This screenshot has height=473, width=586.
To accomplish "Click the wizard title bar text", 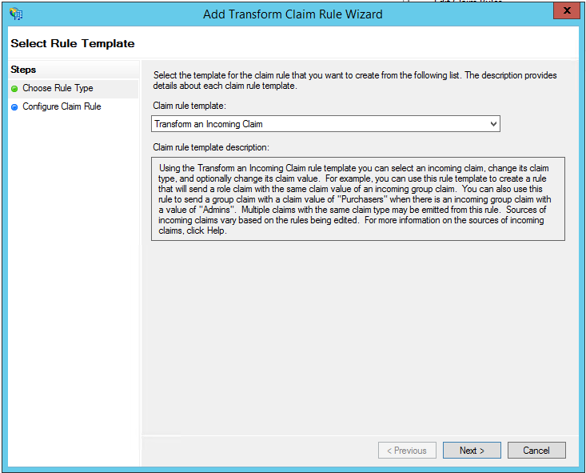I will coord(293,14).
